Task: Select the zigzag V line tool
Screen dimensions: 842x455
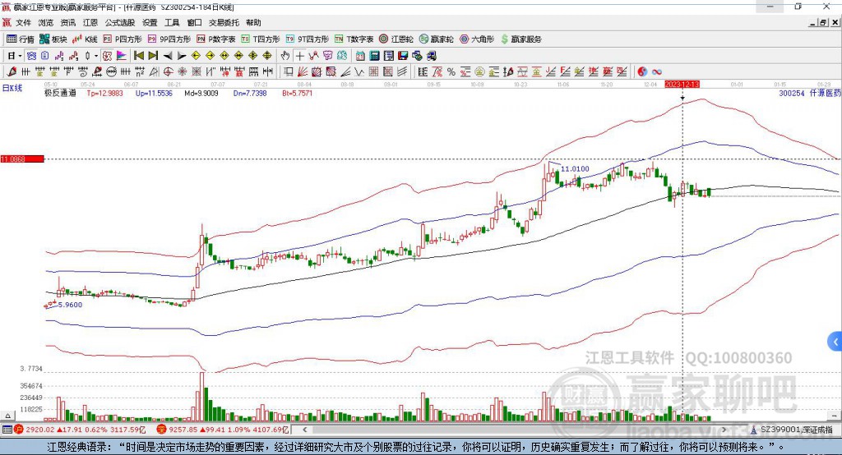Action: pos(359,71)
